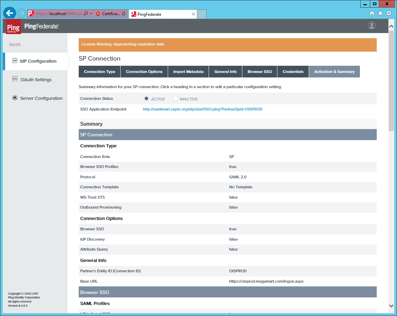Click the browser Home icon
Image resolution: width=397 pixels, height=316 pixels.
tap(372, 13)
